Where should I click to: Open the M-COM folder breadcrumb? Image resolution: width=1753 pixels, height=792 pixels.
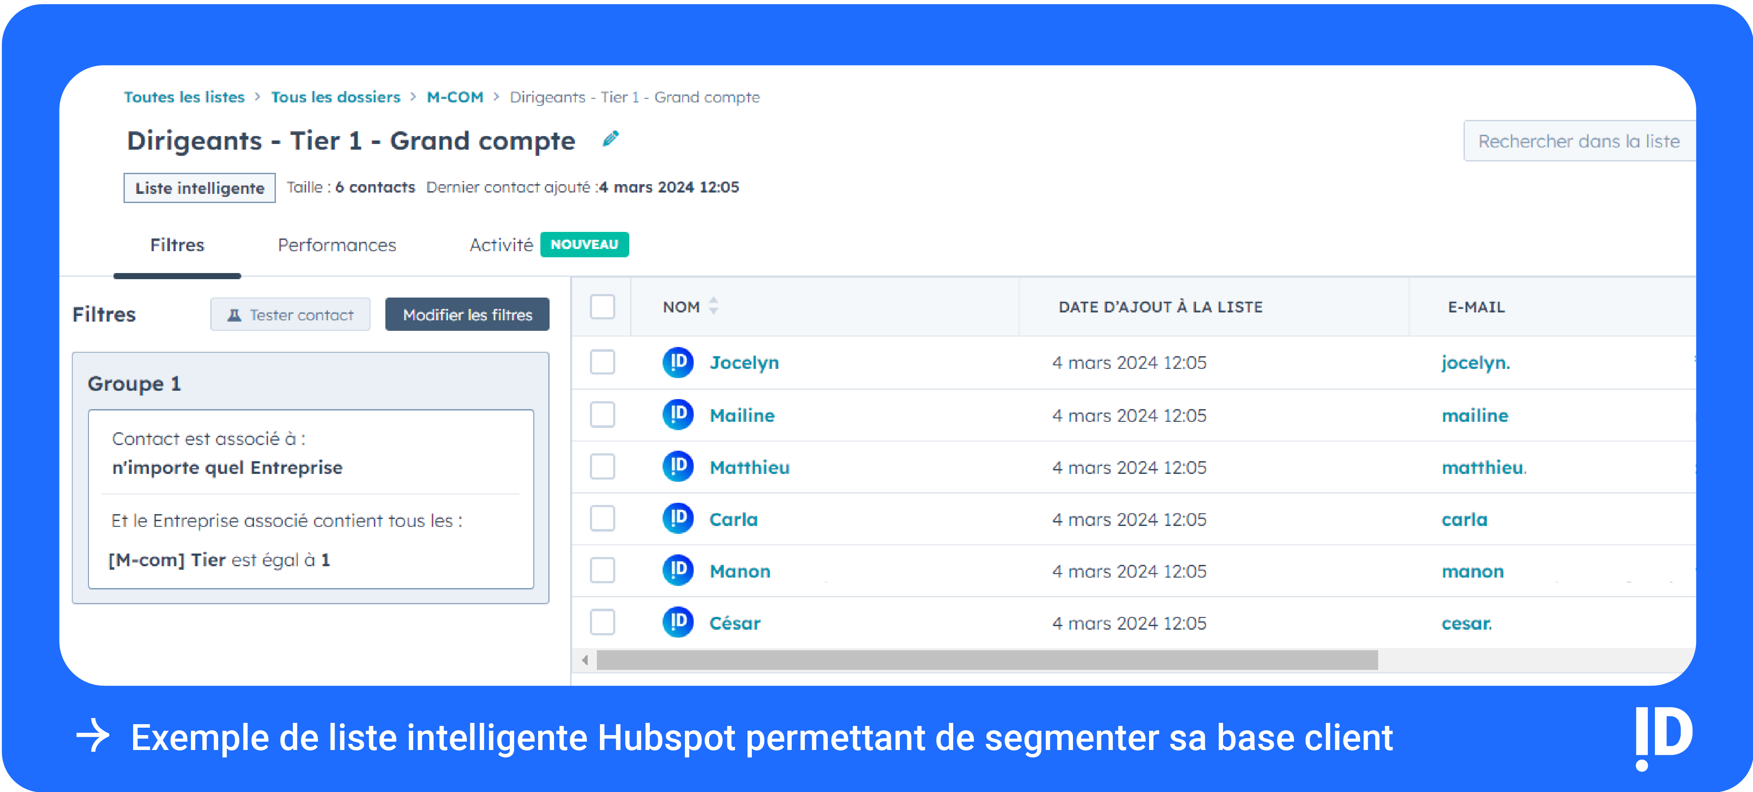pyautogui.click(x=455, y=97)
